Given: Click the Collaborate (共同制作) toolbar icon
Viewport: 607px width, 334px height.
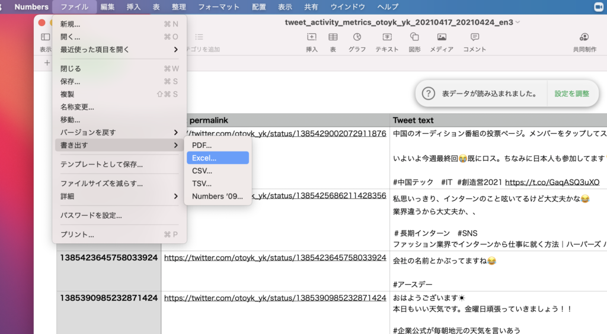Looking at the screenshot, I should point(584,37).
